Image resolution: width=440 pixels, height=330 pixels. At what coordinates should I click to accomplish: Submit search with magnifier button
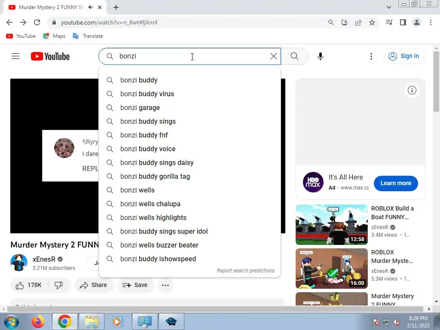tap(295, 56)
